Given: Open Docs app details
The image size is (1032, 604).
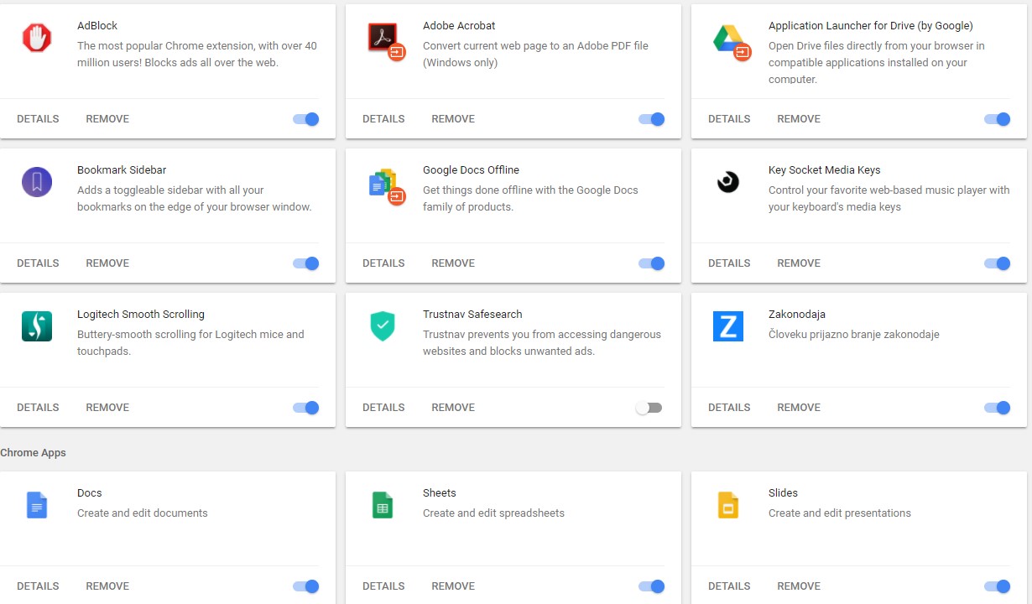Looking at the screenshot, I should (38, 586).
